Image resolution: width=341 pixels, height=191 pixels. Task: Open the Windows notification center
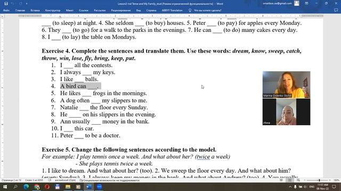[x=334, y=187]
